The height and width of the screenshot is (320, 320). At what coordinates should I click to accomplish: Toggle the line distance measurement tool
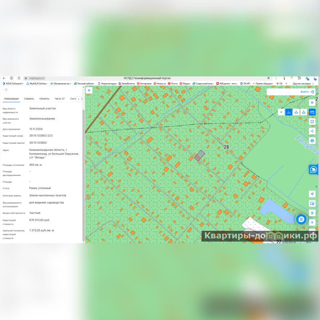pyautogui.click(x=288, y=112)
